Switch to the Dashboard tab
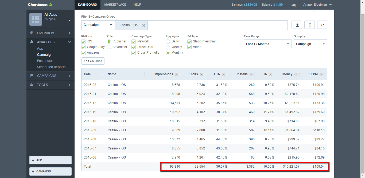 coord(87,5)
